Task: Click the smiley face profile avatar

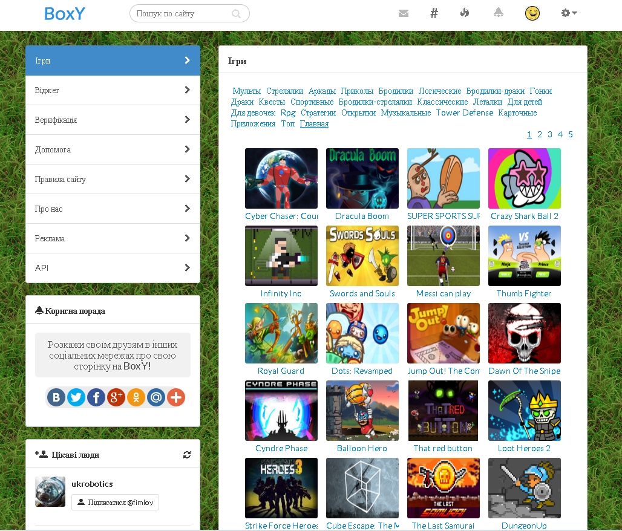Action: pyautogui.click(x=532, y=13)
